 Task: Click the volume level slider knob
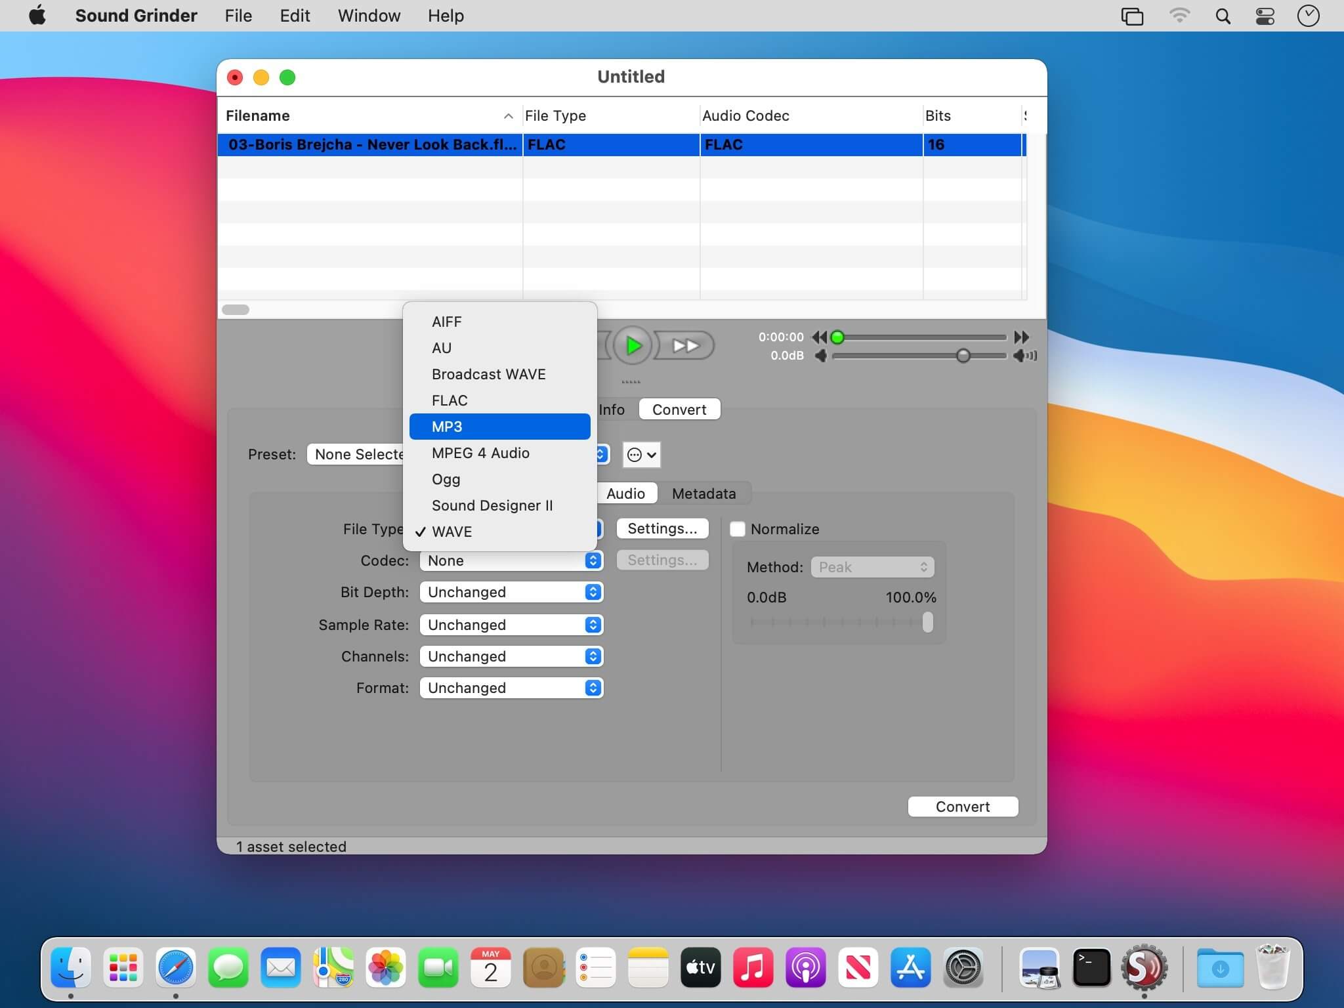[x=963, y=356]
